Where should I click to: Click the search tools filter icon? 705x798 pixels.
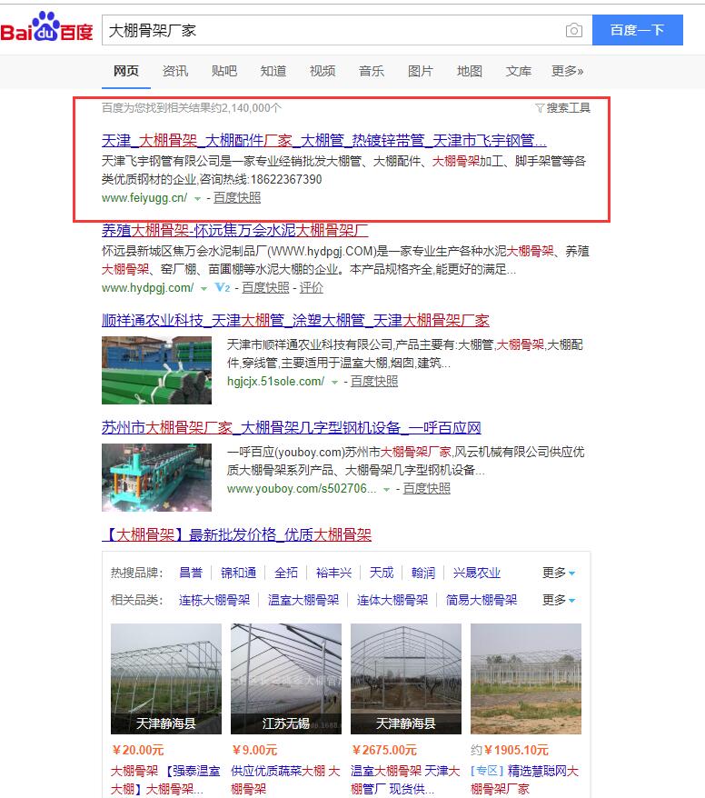tap(539, 108)
